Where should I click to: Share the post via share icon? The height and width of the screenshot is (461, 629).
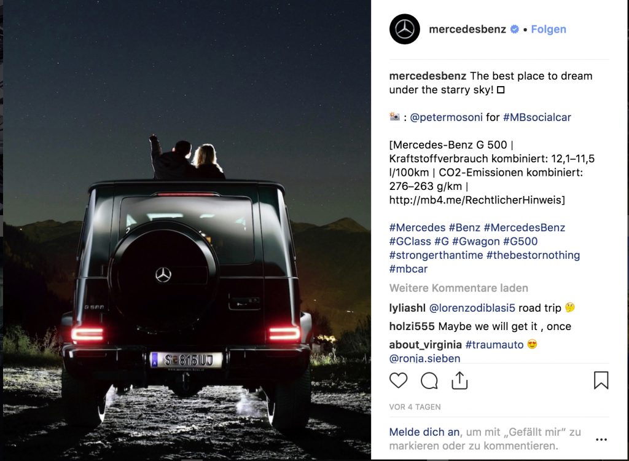click(459, 380)
